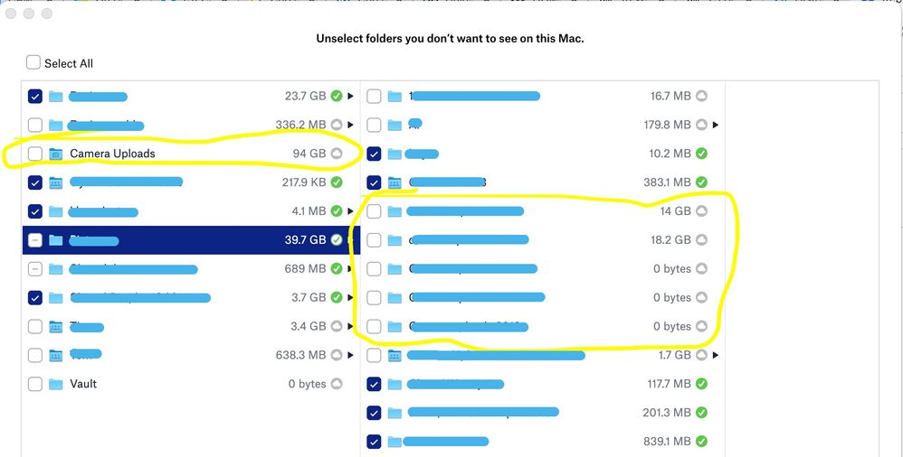Click the Camera Uploads folder icon
The height and width of the screenshot is (457, 903).
point(56,154)
